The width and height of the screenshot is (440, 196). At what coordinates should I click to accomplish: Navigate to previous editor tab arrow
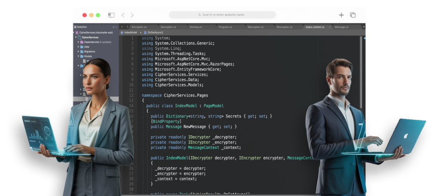[x=122, y=27]
